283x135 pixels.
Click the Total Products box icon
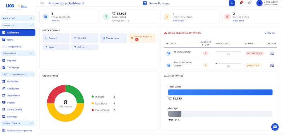pos(46,17)
